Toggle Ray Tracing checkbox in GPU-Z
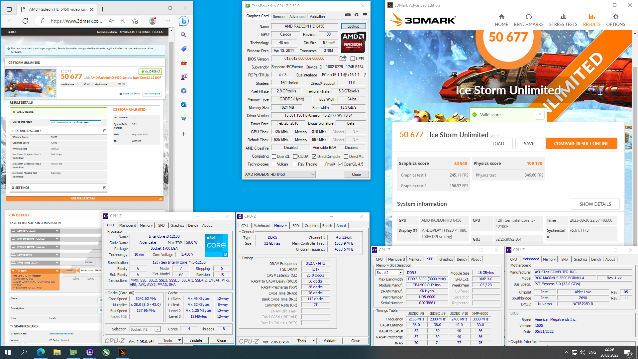 click(x=295, y=164)
